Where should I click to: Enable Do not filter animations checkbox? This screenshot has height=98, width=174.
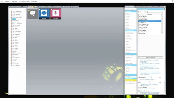coord(139,91)
